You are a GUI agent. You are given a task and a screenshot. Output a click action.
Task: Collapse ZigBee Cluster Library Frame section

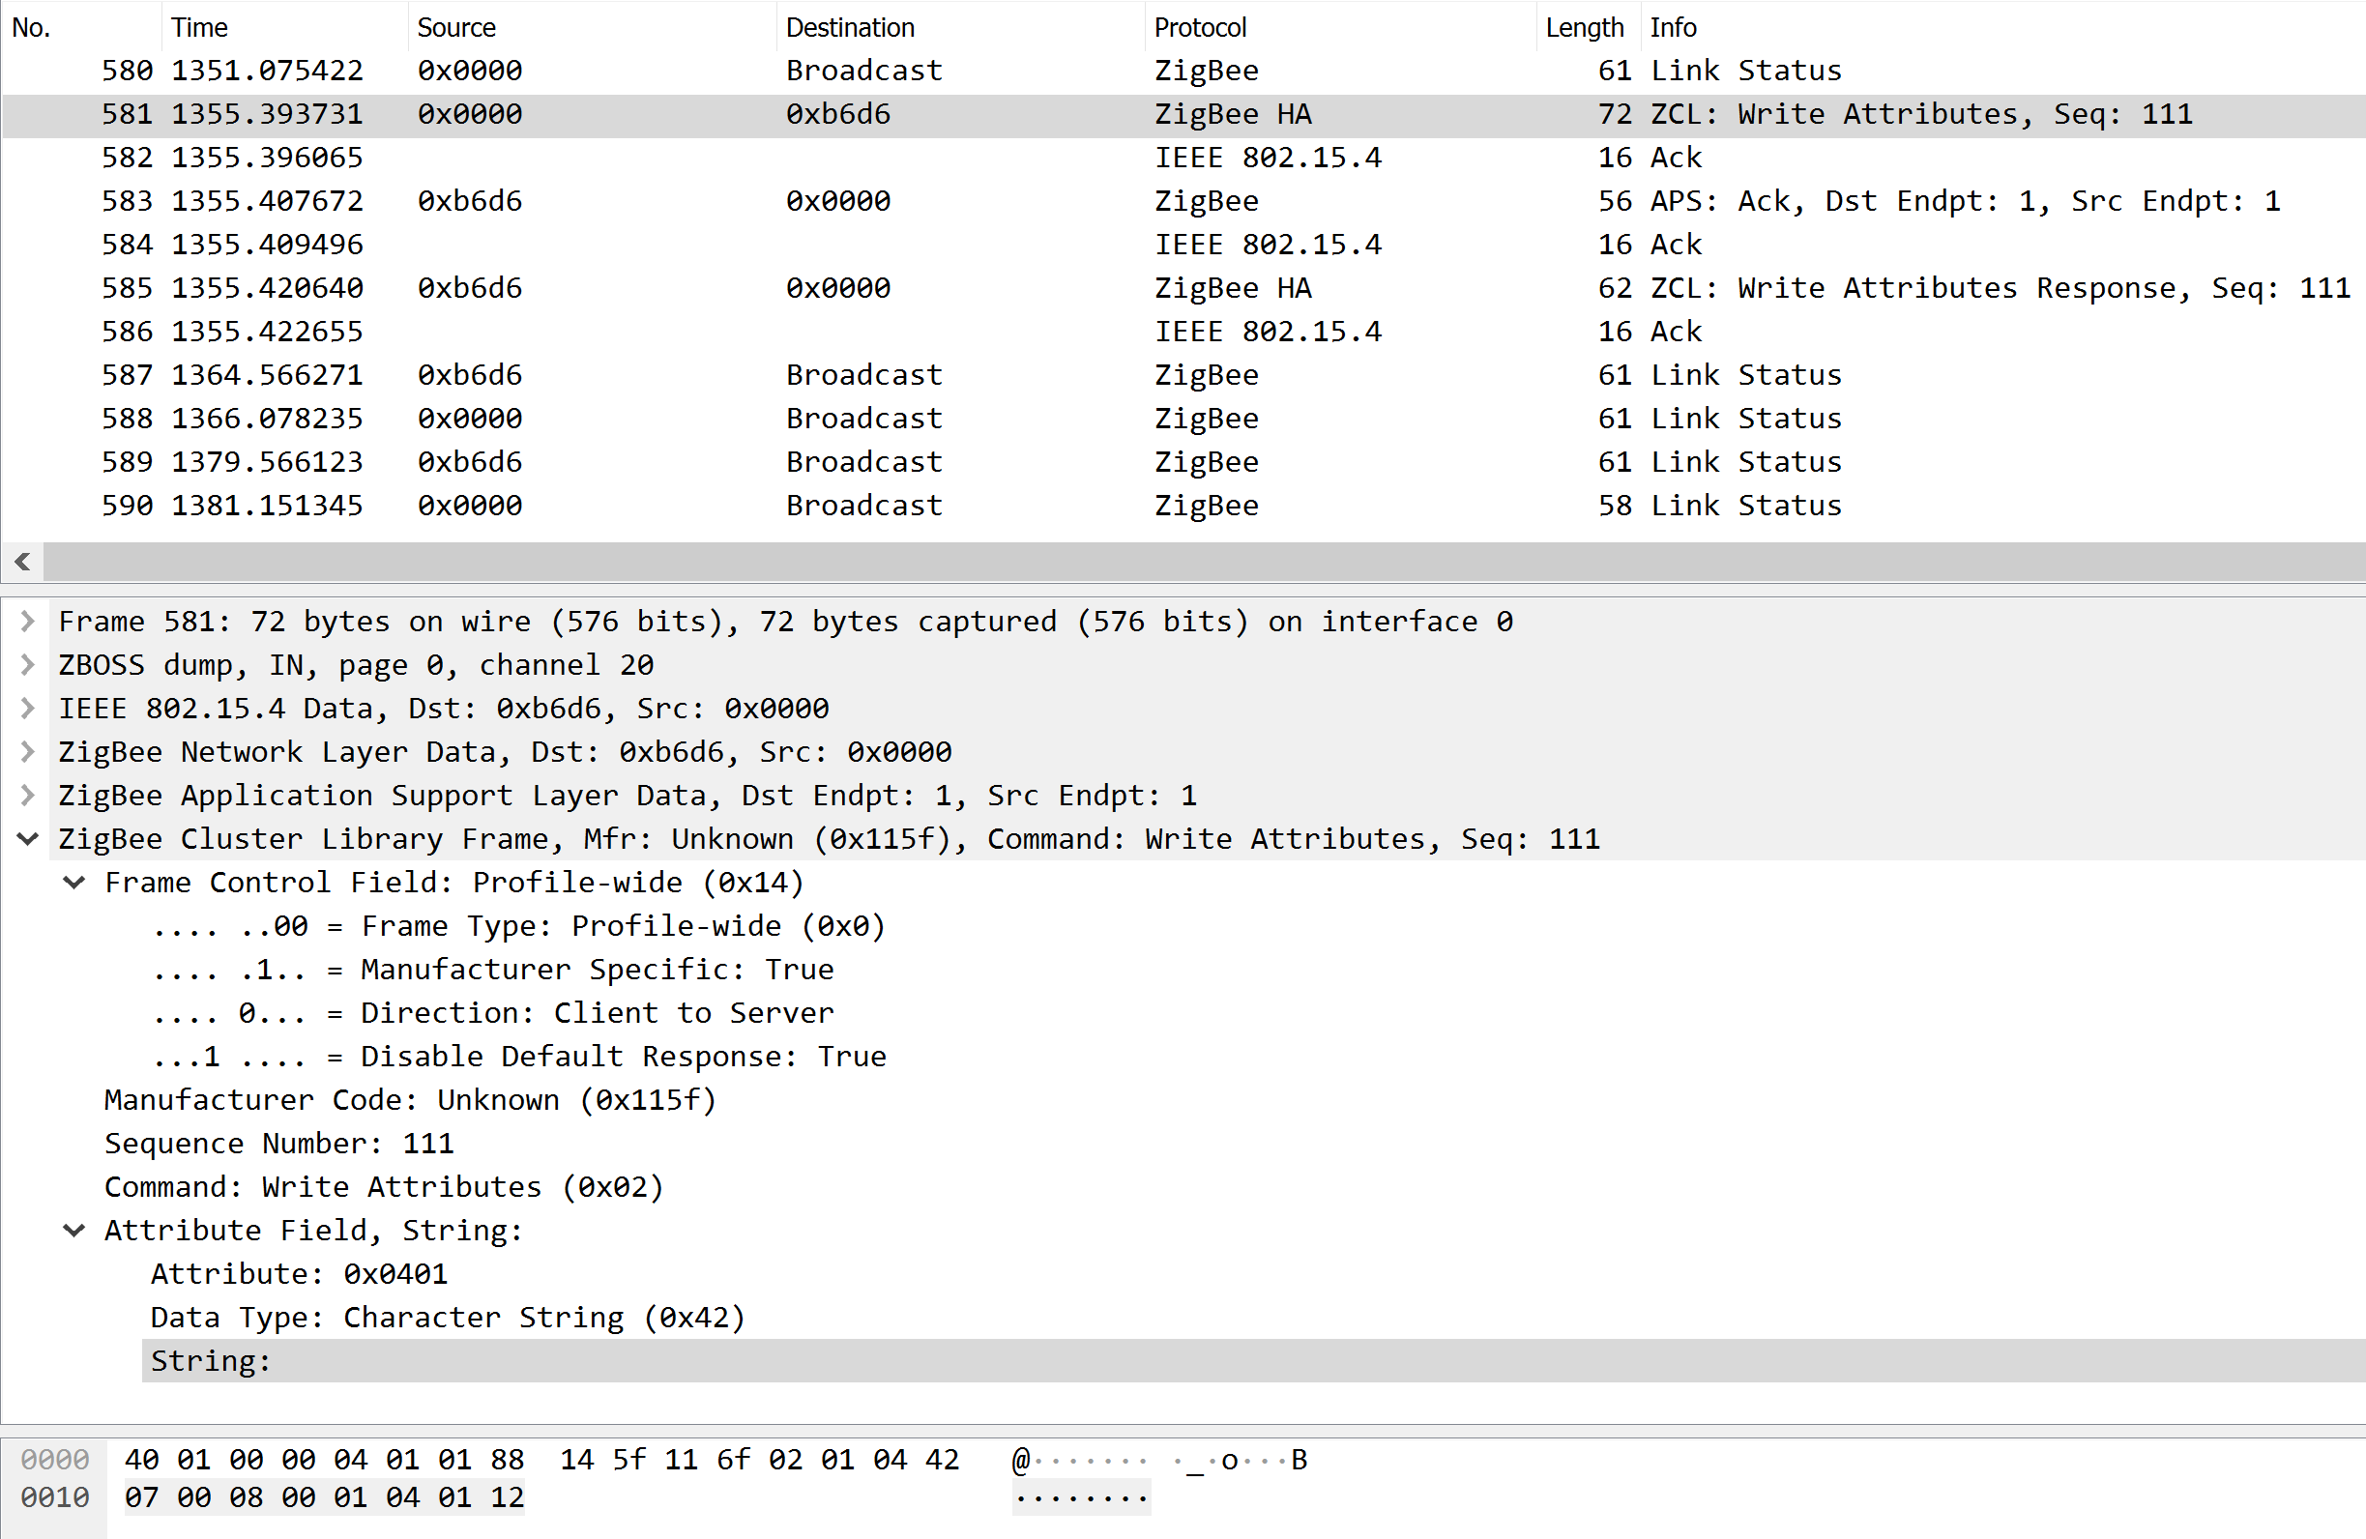point(28,839)
